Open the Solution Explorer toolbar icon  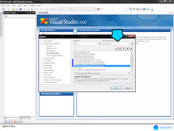pos(130,9)
